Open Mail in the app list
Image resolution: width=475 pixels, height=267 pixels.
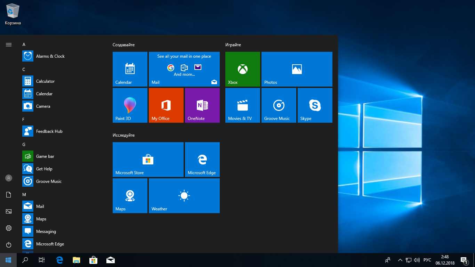coord(63,207)
